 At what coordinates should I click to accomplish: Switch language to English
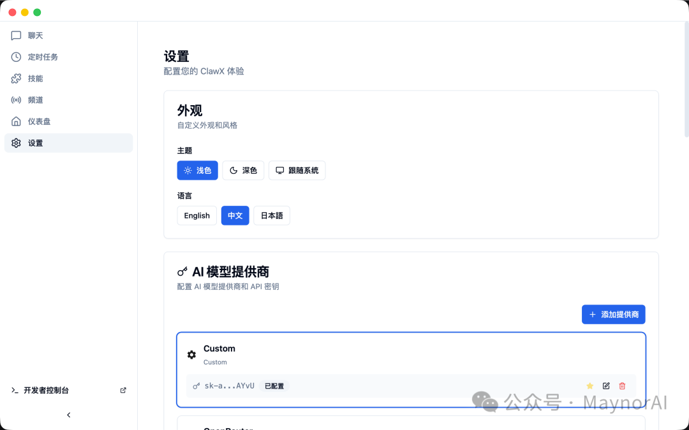pos(196,215)
